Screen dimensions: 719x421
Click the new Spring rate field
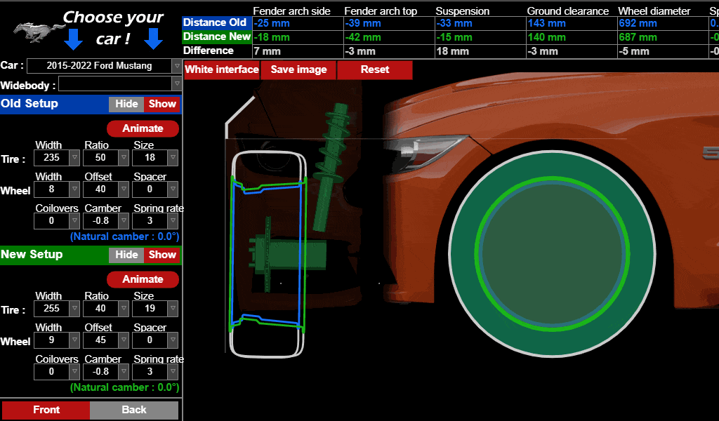pos(151,371)
